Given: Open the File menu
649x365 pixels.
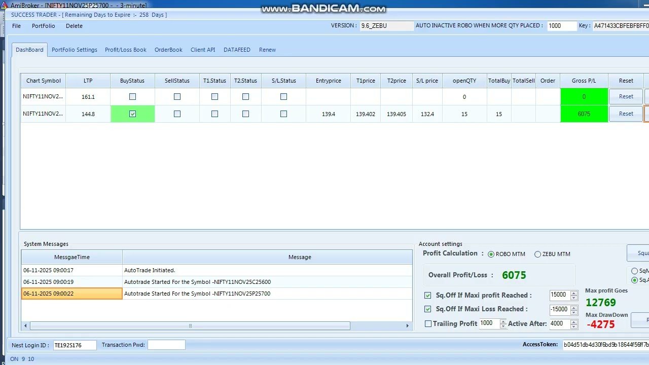Looking at the screenshot, I should (16, 26).
